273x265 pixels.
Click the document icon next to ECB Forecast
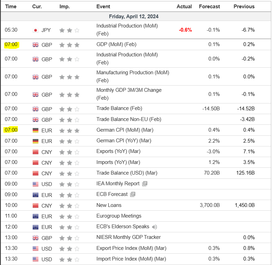[x=133, y=194]
